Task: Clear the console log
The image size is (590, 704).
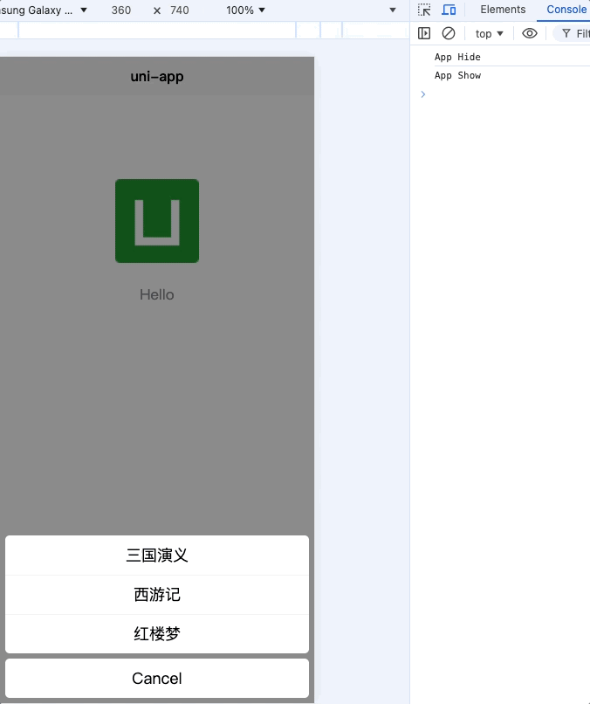Action: [449, 33]
